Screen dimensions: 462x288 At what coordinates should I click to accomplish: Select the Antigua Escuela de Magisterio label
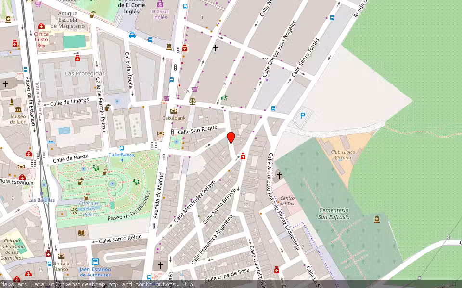[67, 20]
